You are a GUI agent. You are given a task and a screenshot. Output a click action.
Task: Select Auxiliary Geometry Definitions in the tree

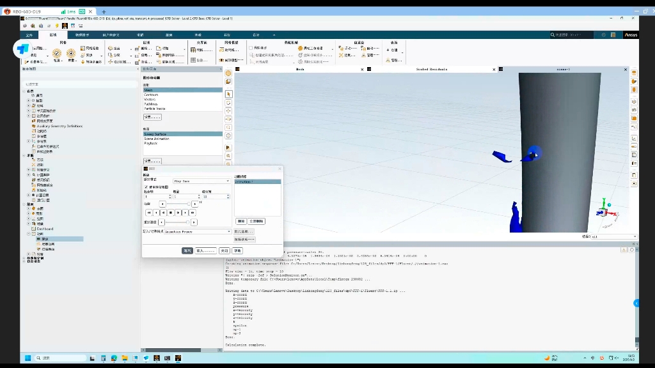click(x=59, y=126)
